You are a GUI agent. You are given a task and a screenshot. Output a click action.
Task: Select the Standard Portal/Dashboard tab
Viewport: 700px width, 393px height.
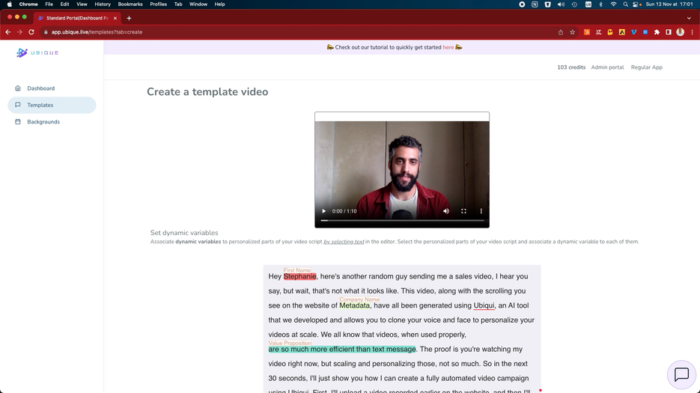coord(77,18)
